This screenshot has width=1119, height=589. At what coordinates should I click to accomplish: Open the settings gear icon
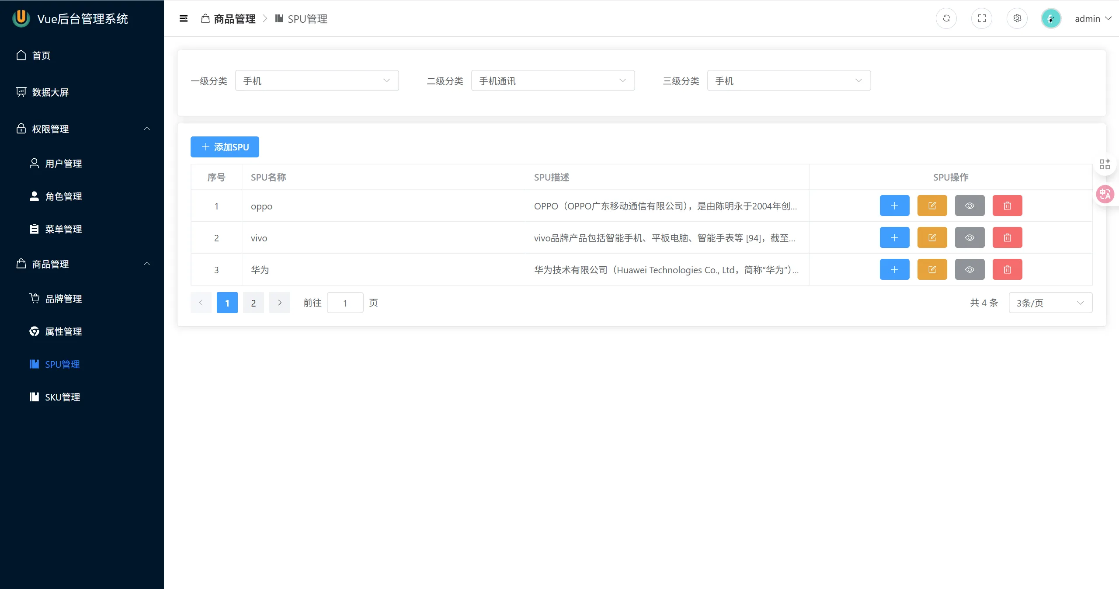(x=1017, y=18)
